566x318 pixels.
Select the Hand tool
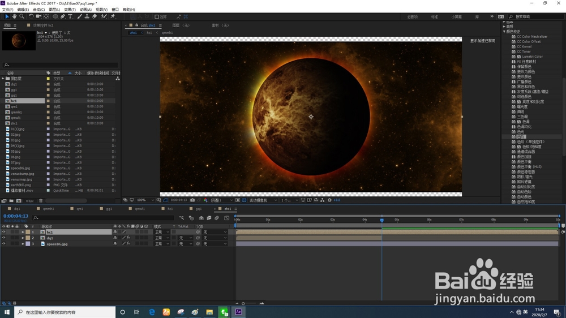coord(14,16)
